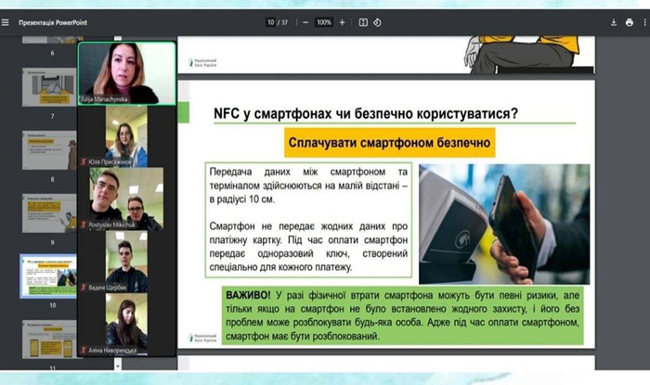Open slide 9 thumbnail in sidebar
Image resolution: width=650 pixels, height=385 pixels.
point(48,213)
